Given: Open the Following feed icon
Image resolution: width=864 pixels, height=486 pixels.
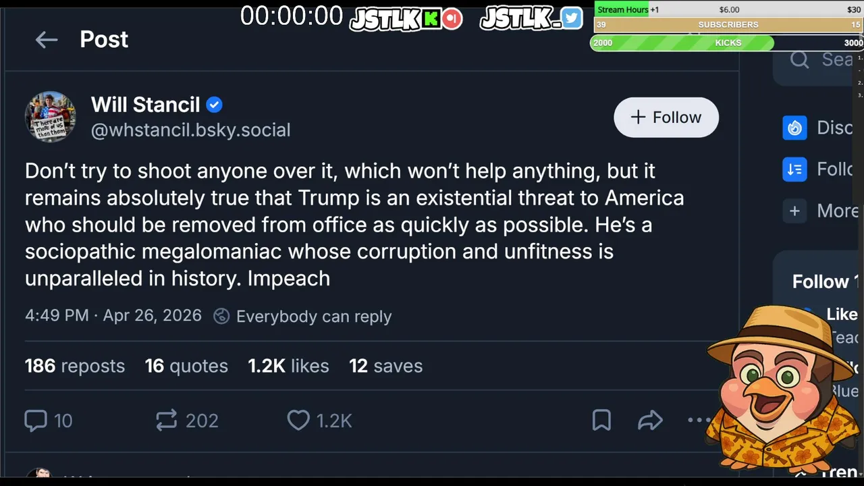Looking at the screenshot, I should [x=794, y=169].
